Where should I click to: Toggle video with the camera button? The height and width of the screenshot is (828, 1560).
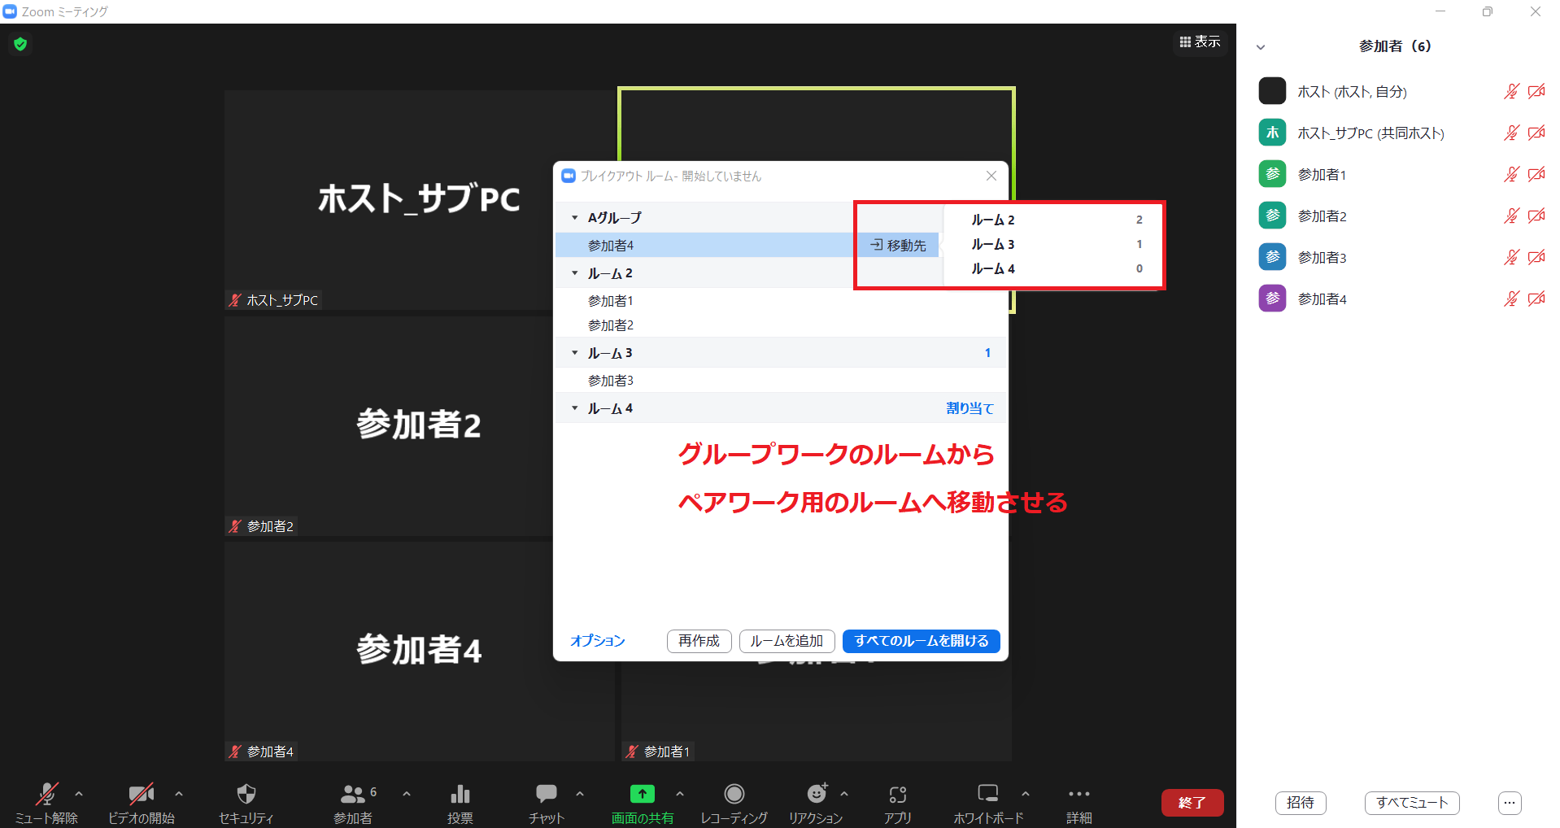tap(141, 794)
